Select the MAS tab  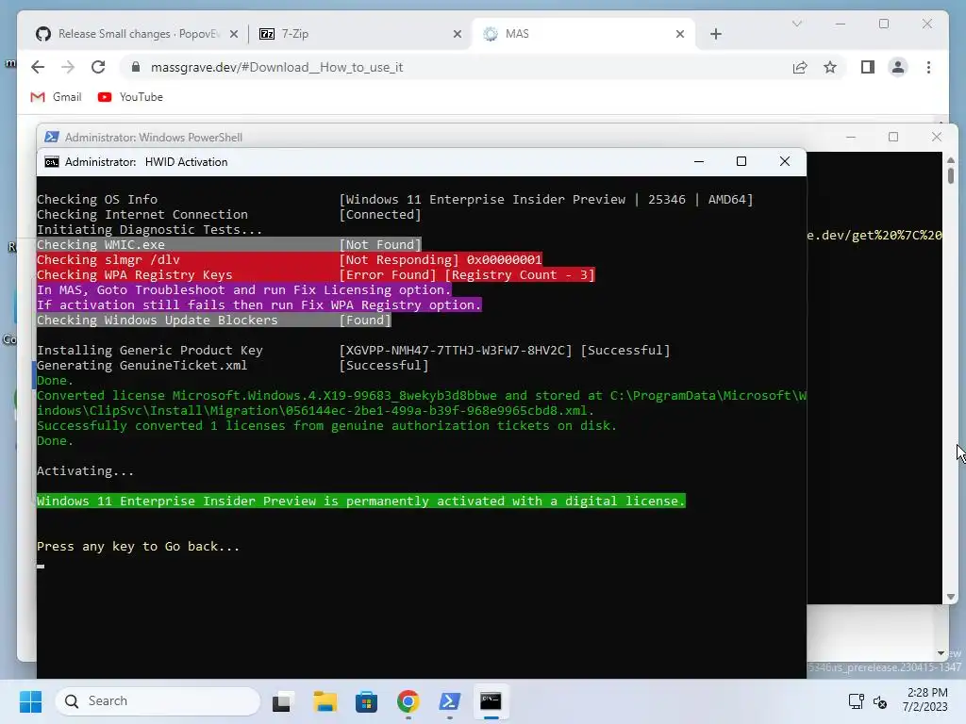583,34
